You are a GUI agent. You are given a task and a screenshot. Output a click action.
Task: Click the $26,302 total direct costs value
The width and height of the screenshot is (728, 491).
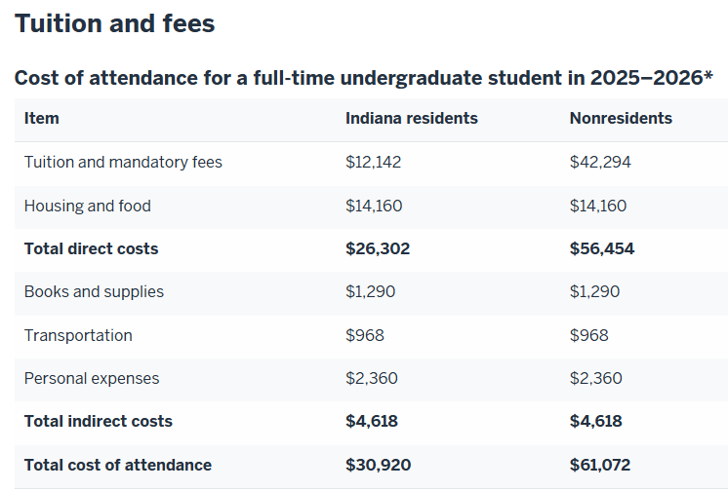click(x=378, y=249)
